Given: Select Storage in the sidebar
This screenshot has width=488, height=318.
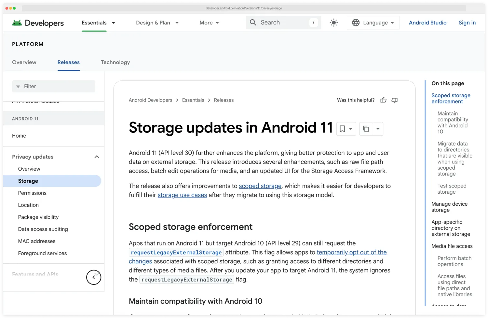Looking at the screenshot, I should coord(52,181).
